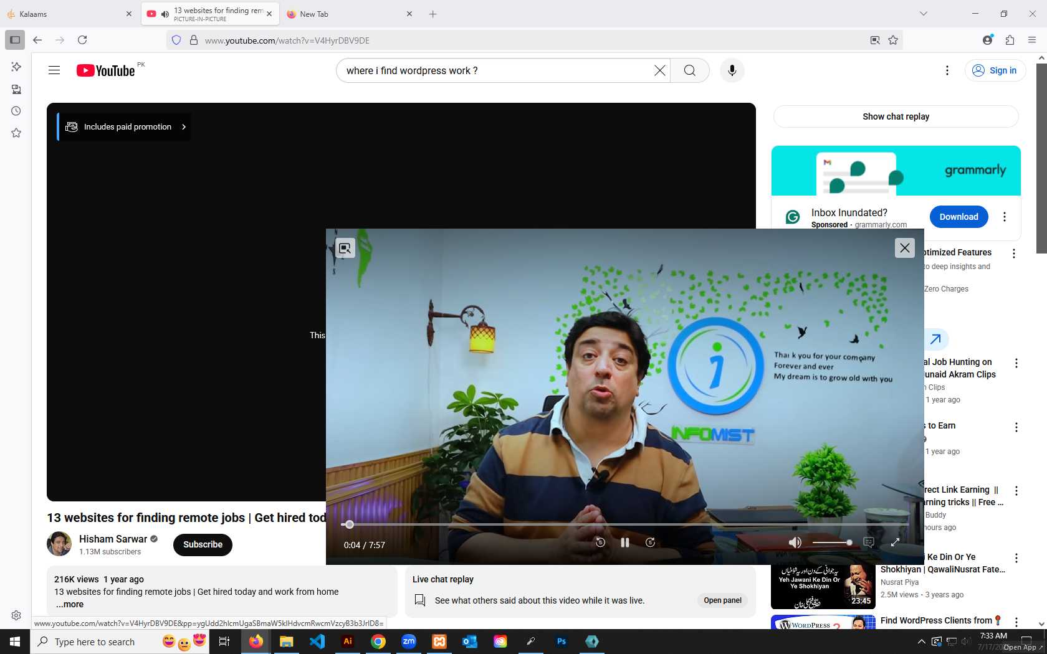1047x654 pixels.
Task: Open options for the 'to Earn' video
Action: click(1016, 427)
